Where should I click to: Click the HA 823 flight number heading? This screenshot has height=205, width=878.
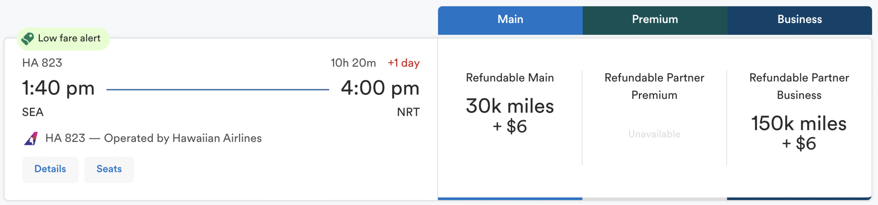click(42, 63)
